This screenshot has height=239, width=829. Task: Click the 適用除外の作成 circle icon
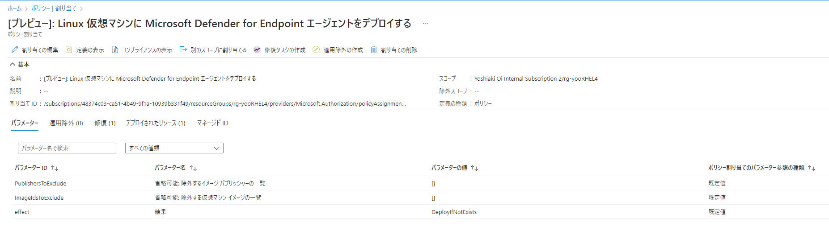point(316,49)
